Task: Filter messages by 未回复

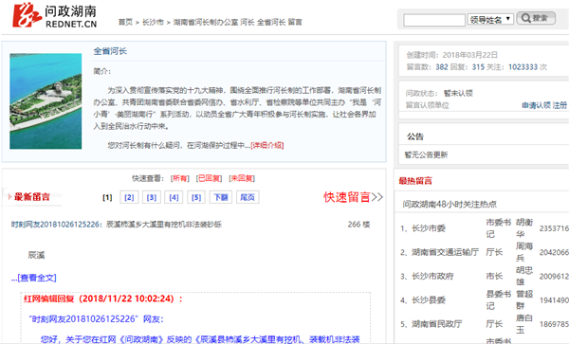Action: coord(242,178)
